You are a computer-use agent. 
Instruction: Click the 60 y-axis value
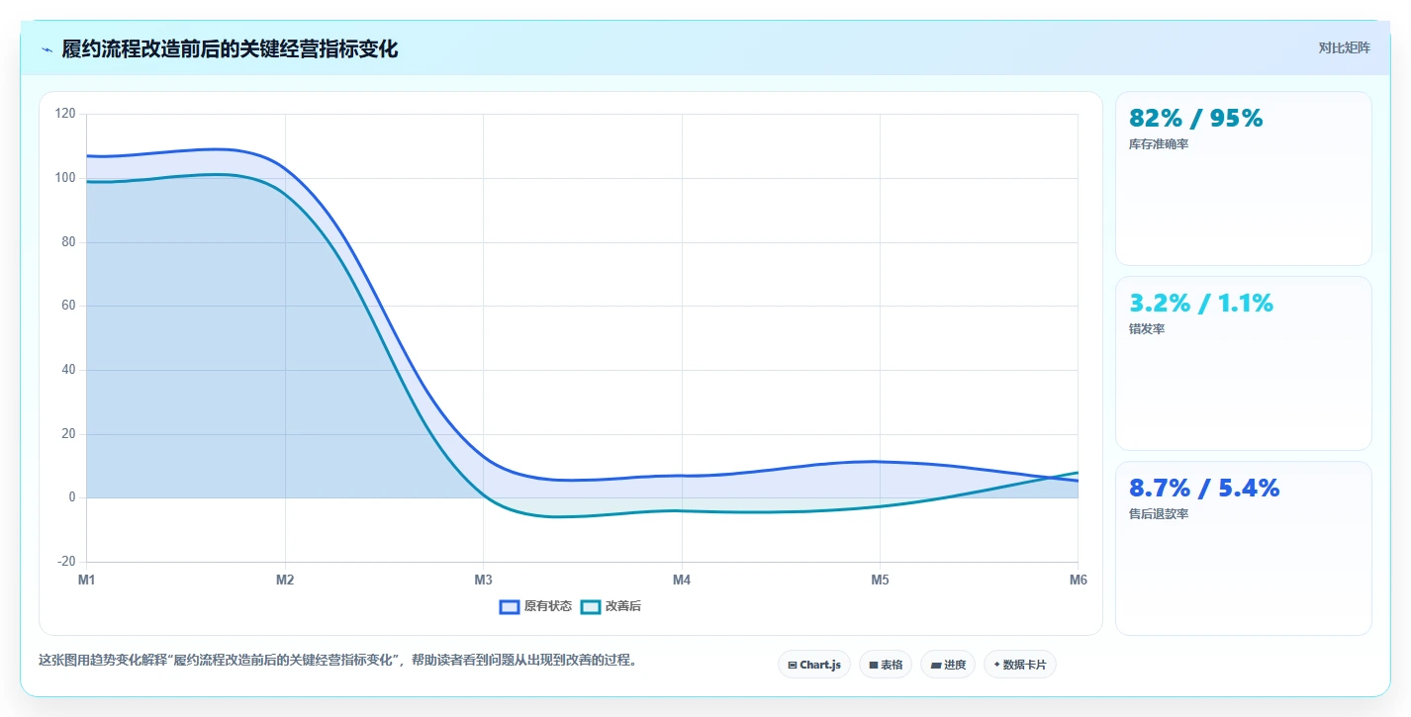pos(68,306)
